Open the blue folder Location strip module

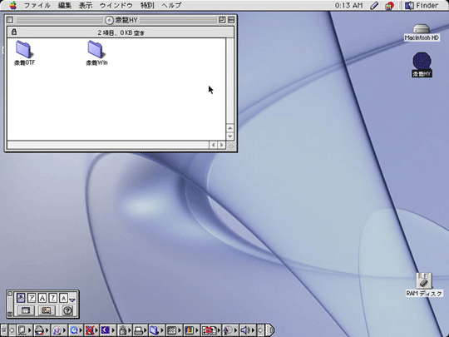tap(156, 330)
